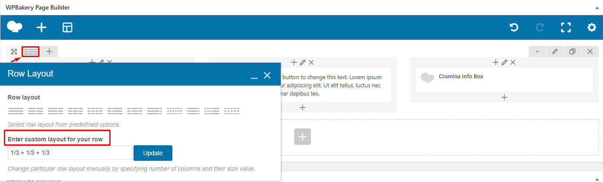Click the WPBakery Page Builder heading

pos(38,7)
